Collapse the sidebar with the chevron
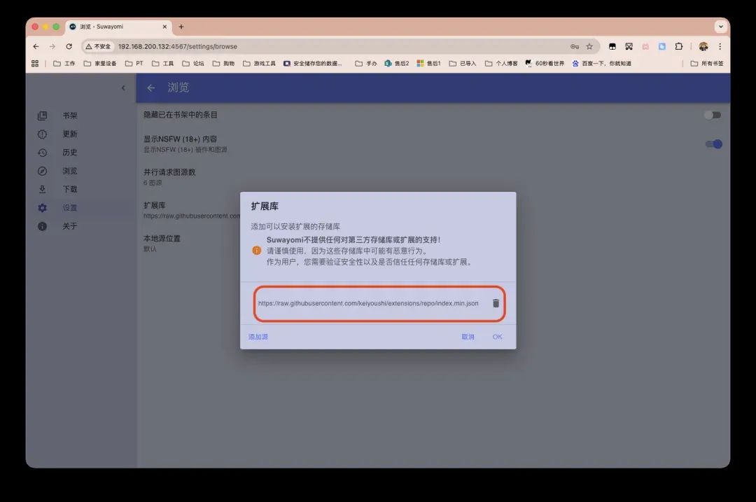 [x=123, y=88]
